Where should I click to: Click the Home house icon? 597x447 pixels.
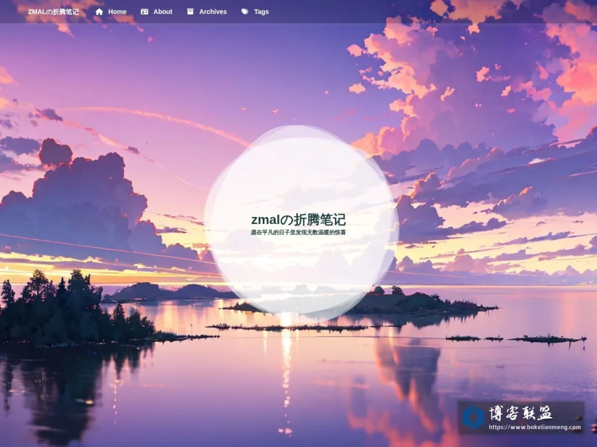pos(99,11)
